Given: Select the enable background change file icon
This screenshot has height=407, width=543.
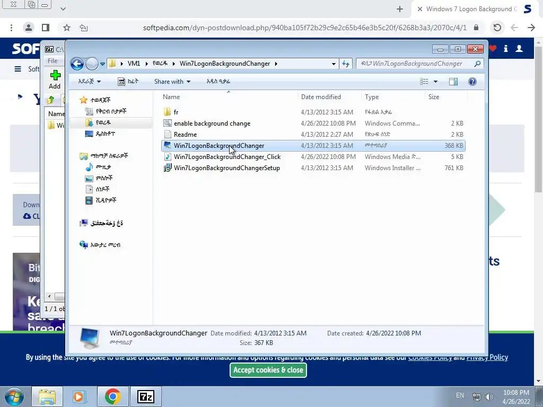Looking at the screenshot, I should pyautogui.click(x=167, y=123).
